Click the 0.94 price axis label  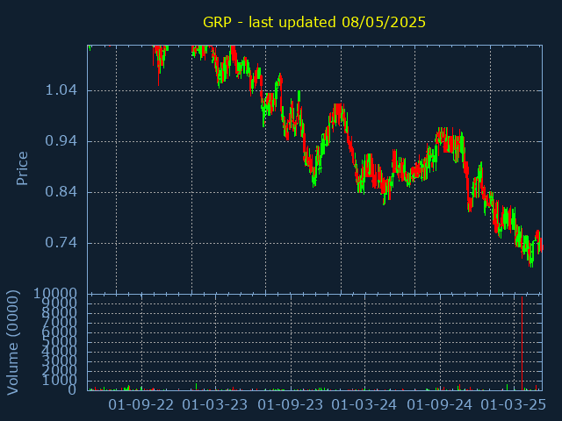61,141
